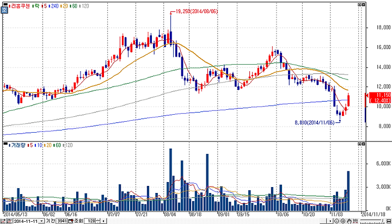392x224 pixels.
Task: Click the black bar icon beside 리홈쿠첸 legend
Action: [x=5, y=4]
